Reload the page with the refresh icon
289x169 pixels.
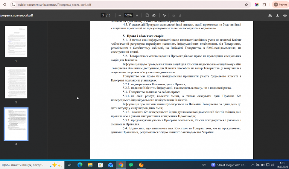pos(5,5)
